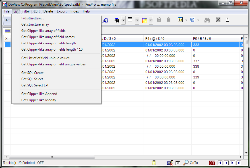This screenshot has width=250, height=168.
Task: Choose Get Clipper-like array of fields
Action: click(x=56, y=31)
